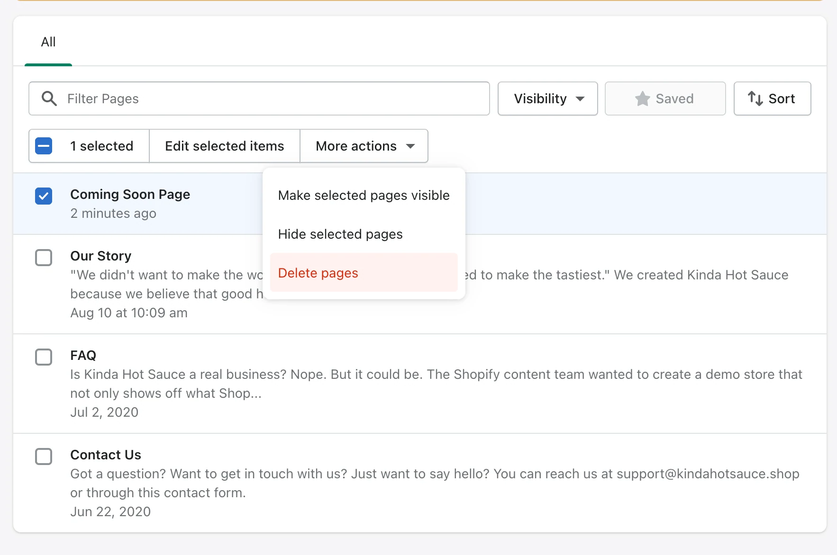The height and width of the screenshot is (555, 837).
Task: Click the Visibility dropdown caret arrow
Action: (580, 98)
